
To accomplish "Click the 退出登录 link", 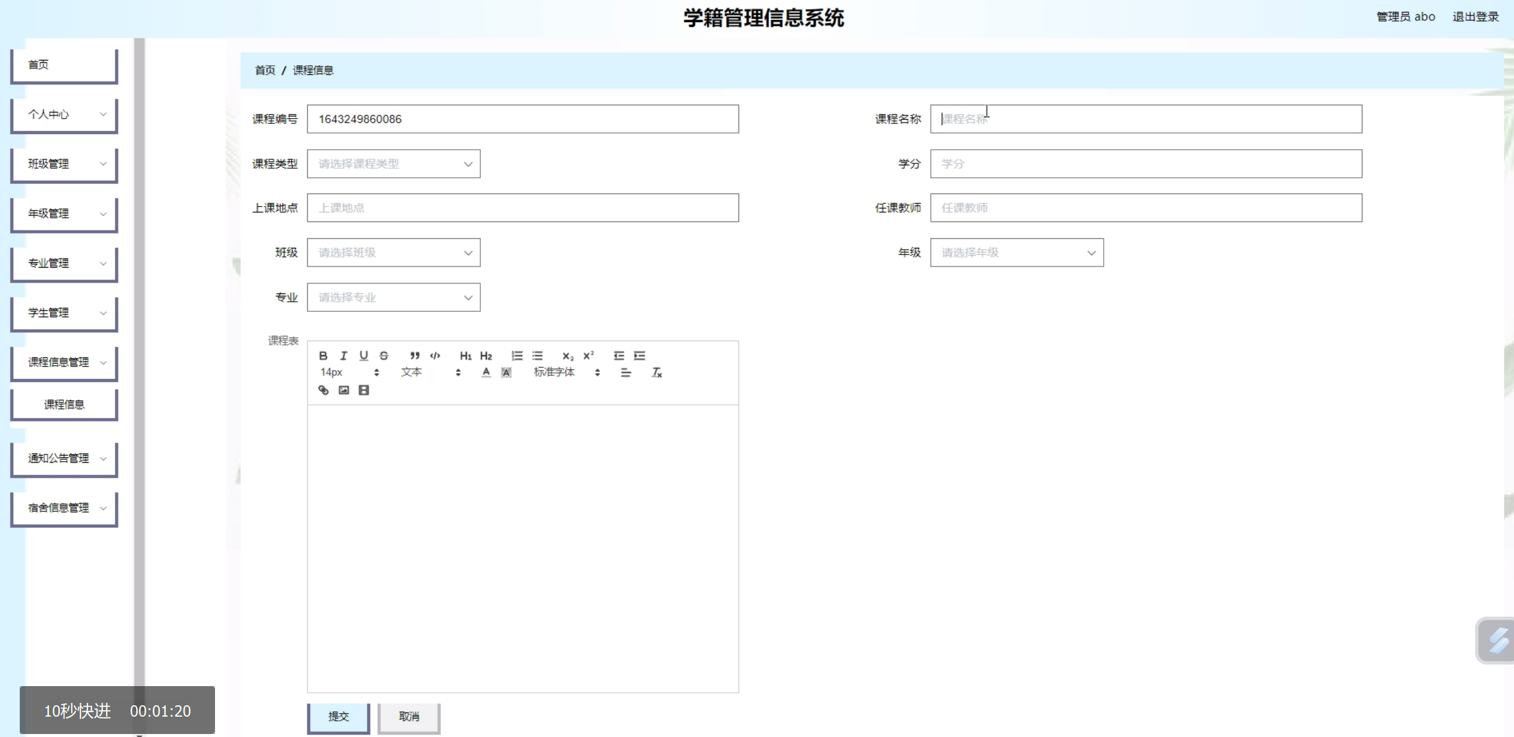I will tap(1475, 17).
